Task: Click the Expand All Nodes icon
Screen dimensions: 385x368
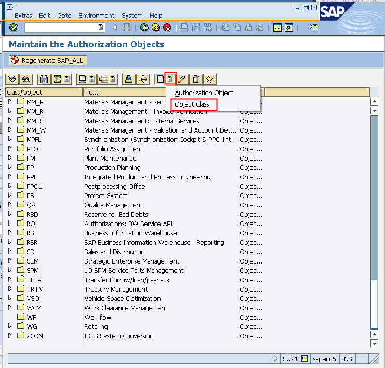Action: coord(12,80)
